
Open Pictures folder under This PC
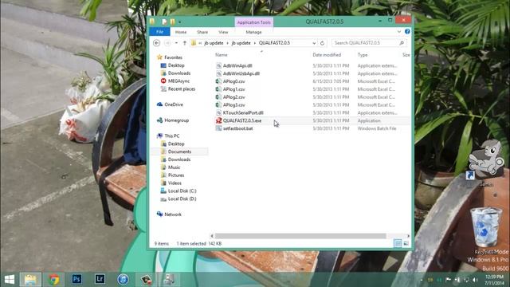[176, 175]
